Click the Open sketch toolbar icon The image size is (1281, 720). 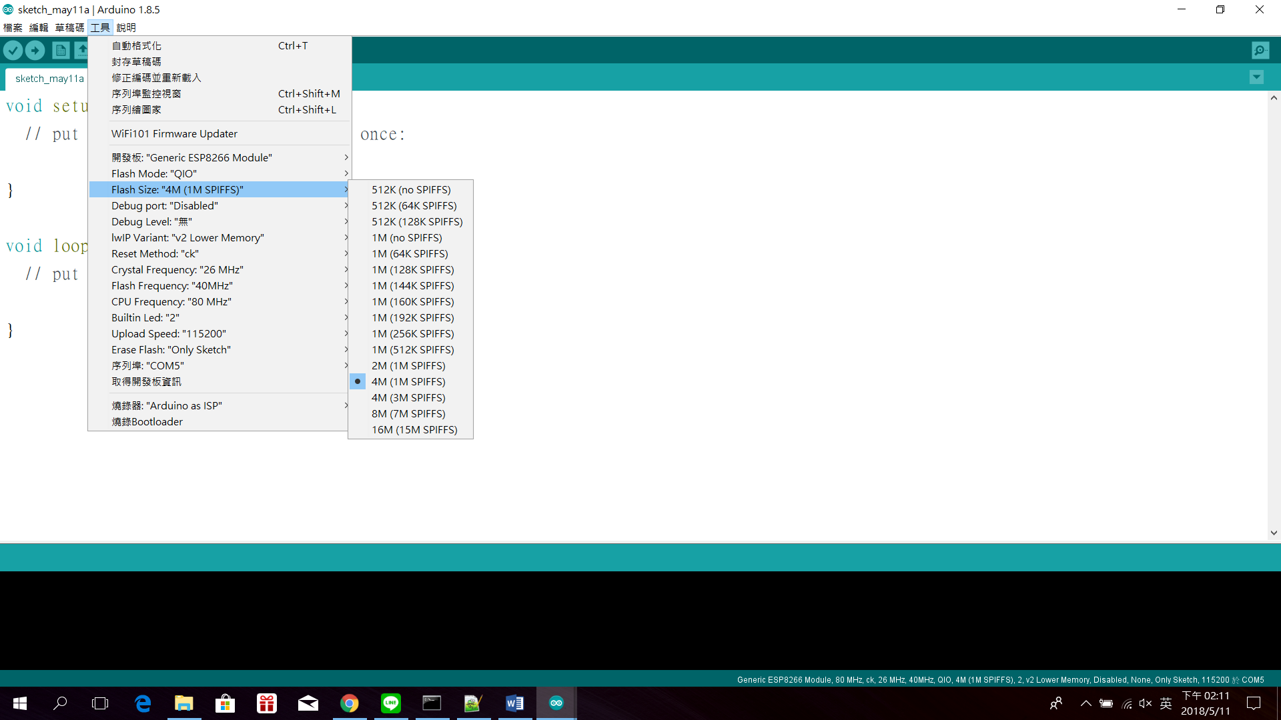click(81, 50)
